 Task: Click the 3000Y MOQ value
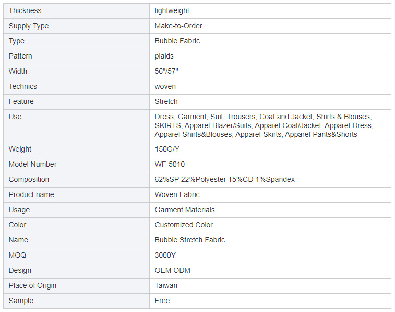point(165,255)
